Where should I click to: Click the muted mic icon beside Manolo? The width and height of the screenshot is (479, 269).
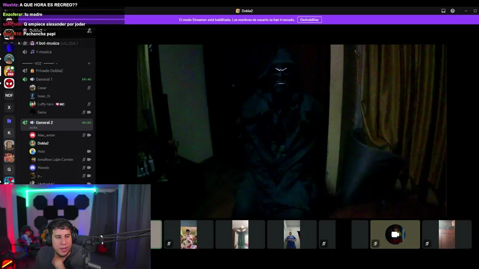[84, 168]
